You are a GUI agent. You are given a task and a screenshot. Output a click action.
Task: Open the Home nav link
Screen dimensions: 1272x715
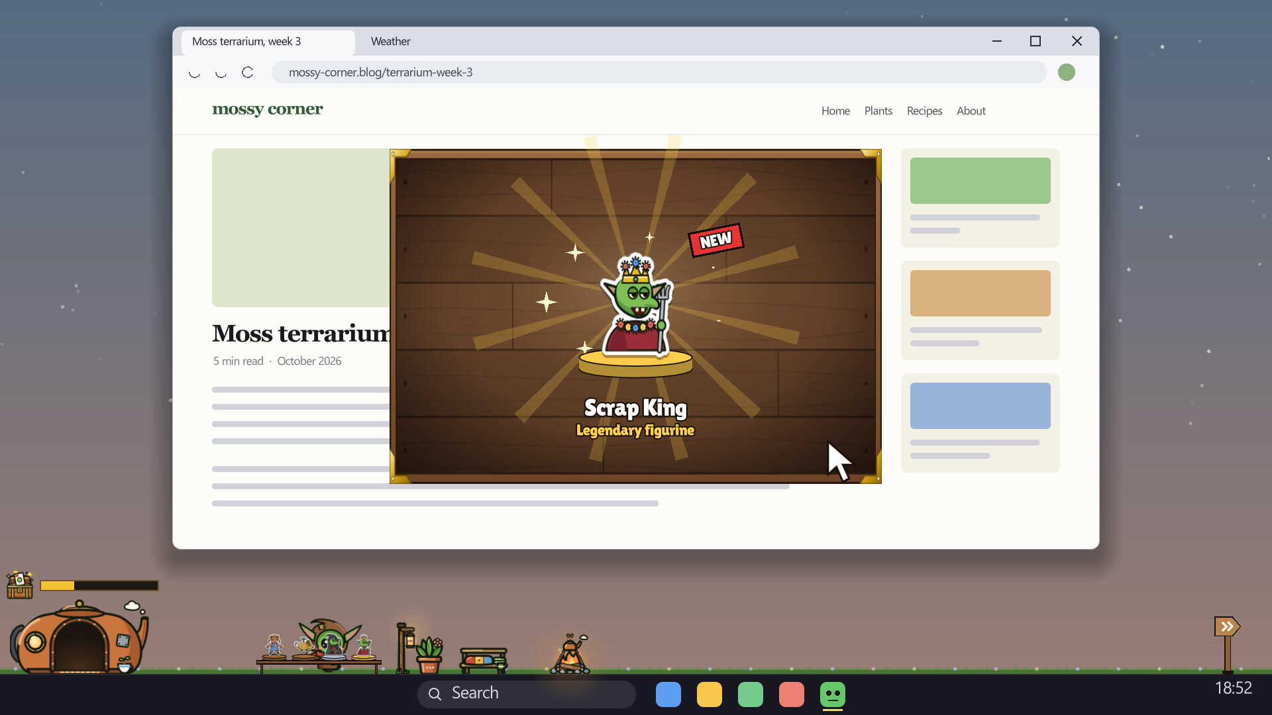tap(835, 111)
